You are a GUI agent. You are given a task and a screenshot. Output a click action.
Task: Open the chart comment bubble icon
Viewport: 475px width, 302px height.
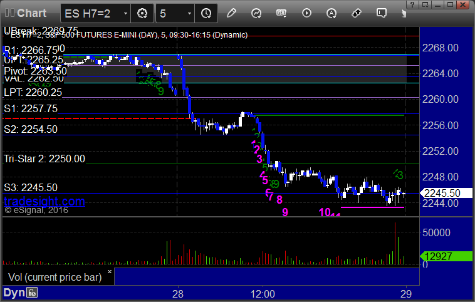click(382, 13)
